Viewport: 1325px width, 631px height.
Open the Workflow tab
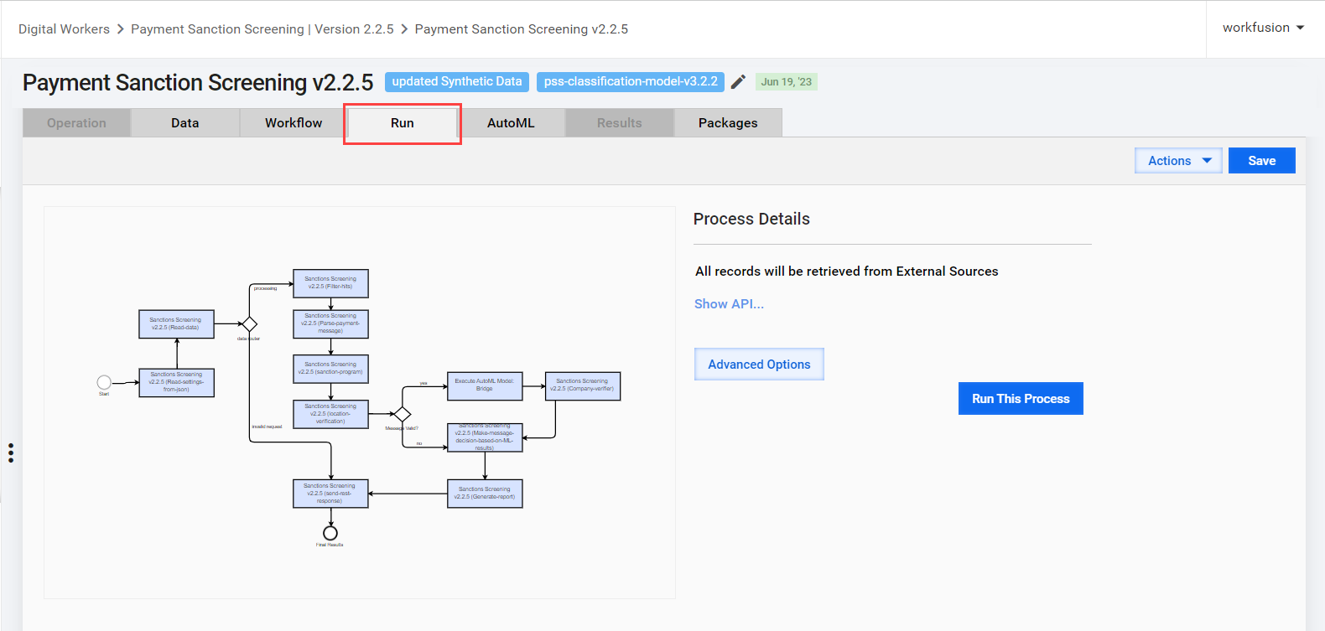point(294,122)
